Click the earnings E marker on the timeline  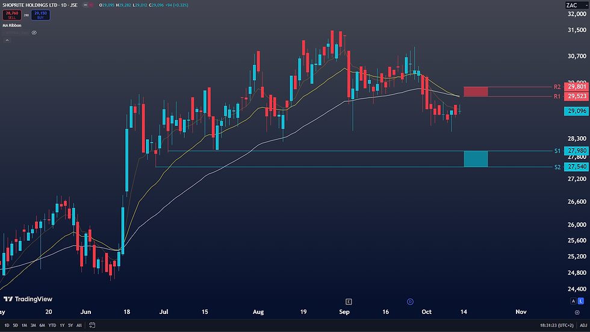[349, 302]
